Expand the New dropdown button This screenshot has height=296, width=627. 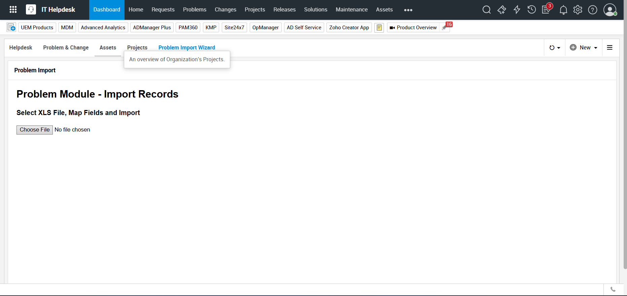584,48
